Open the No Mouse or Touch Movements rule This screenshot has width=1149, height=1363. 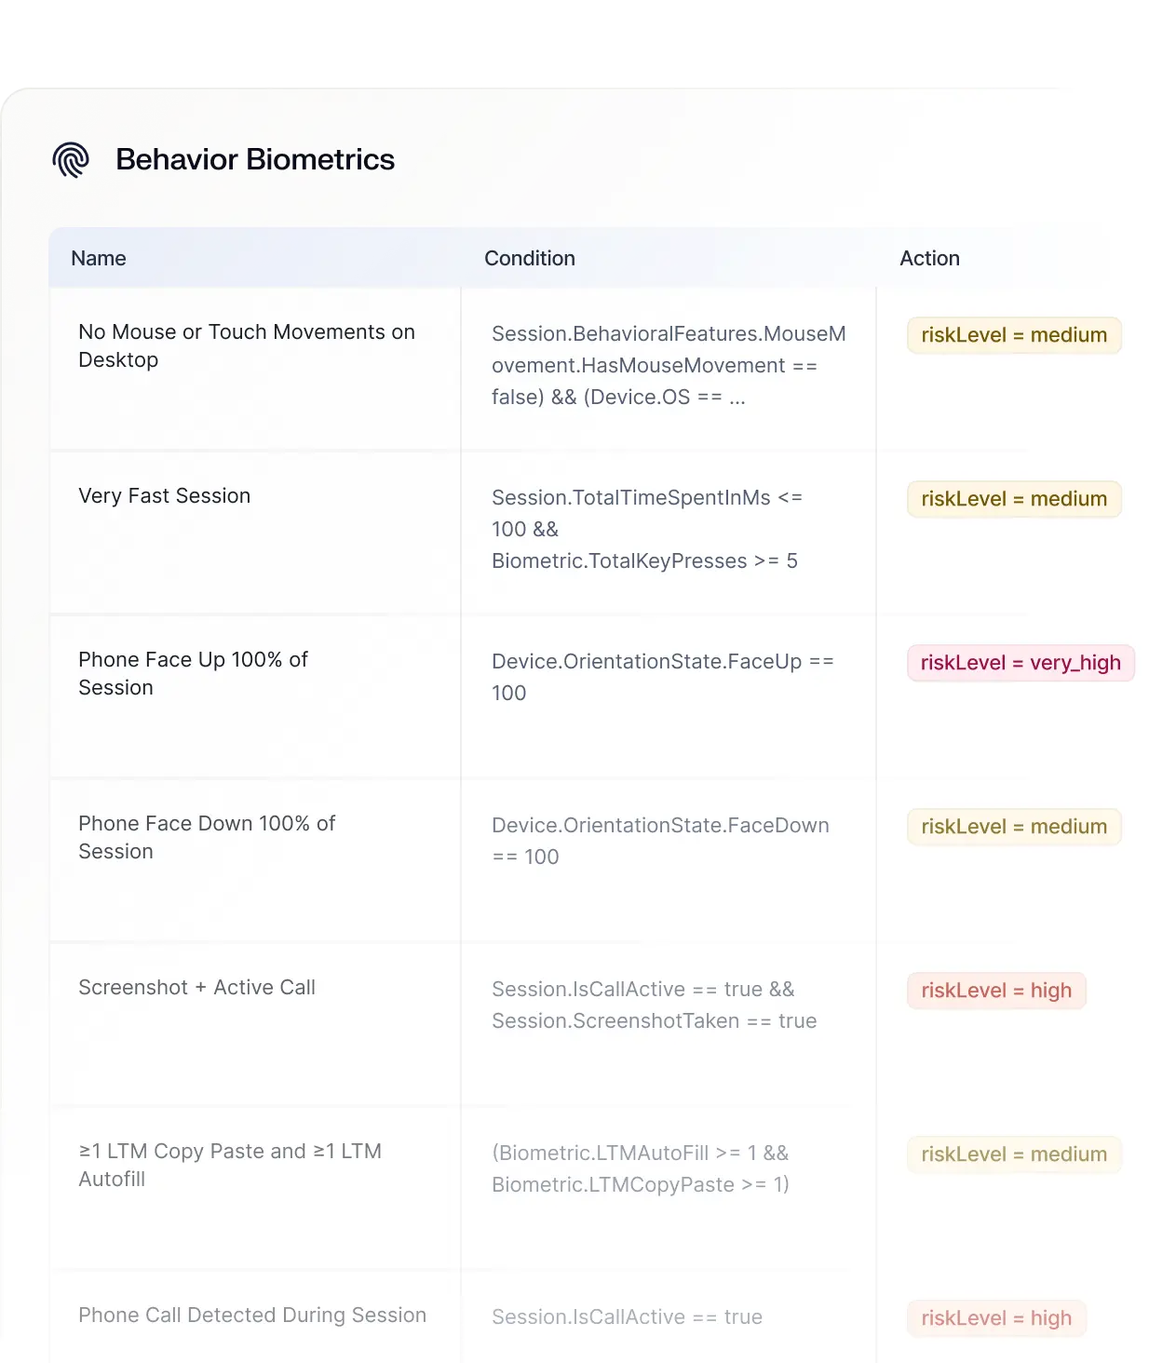[246, 345]
